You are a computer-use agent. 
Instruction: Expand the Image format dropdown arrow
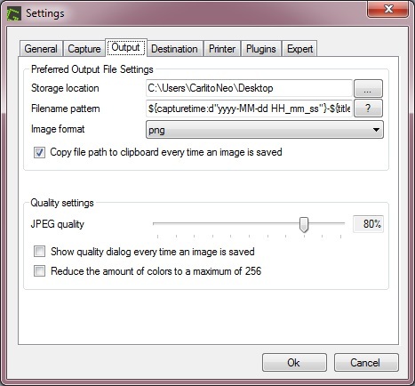coord(376,130)
